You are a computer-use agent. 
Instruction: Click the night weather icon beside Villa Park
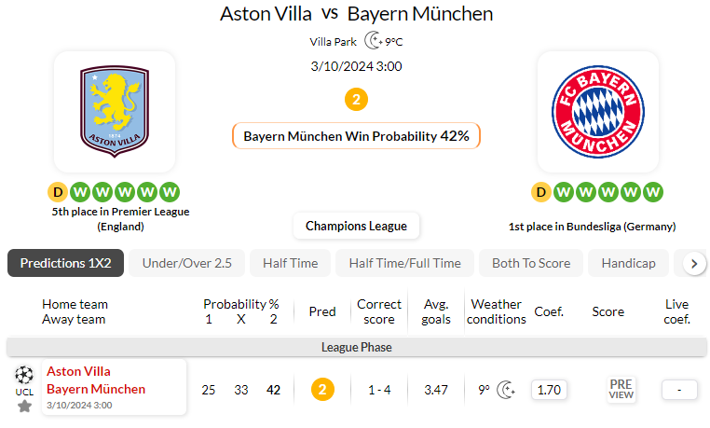(x=373, y=41)
